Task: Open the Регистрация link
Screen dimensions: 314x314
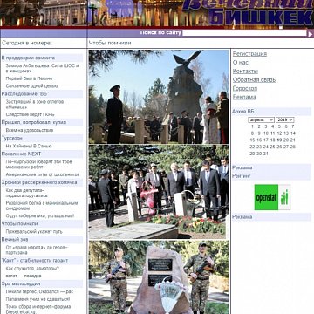Action: click(249, 54)
